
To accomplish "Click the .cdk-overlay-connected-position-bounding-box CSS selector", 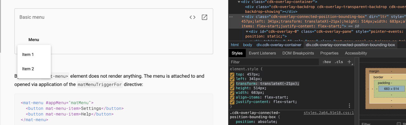I will [x=255, y=115].
